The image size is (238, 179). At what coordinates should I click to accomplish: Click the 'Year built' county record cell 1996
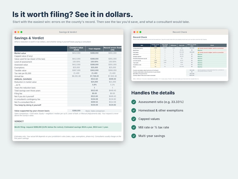pyautogui.click(x=156, y=63)
